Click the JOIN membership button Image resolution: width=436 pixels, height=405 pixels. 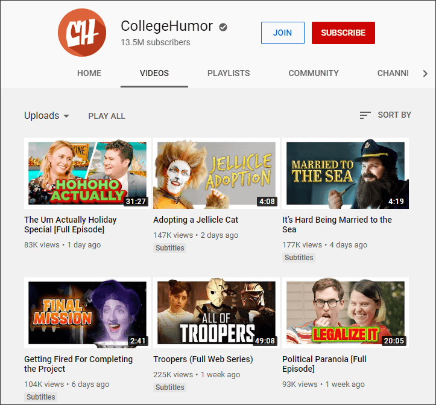click(x=282, y=33)
